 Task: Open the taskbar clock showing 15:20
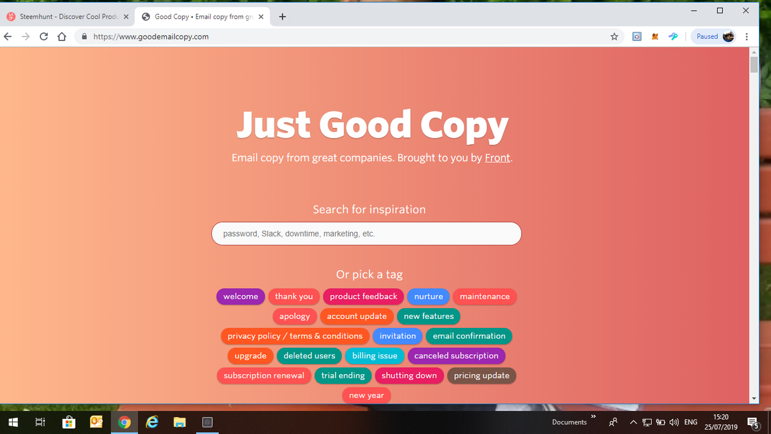pyautogui.click(x=721, y=422)
